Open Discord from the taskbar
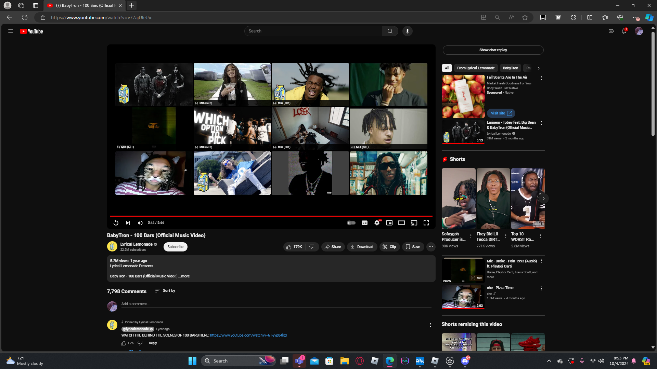657x369 pixels. coord(465,361)
